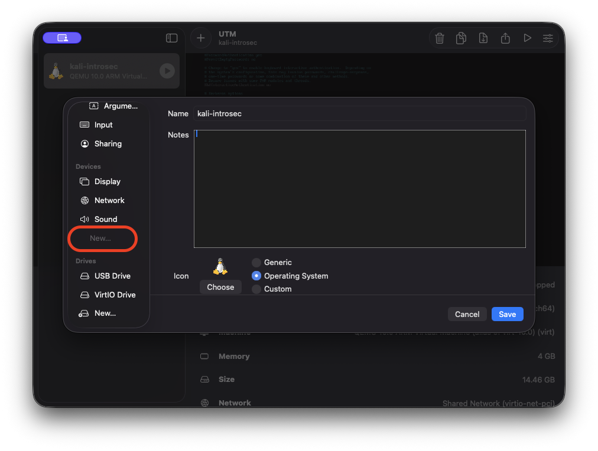Click the Choose icon button
The height and width of the screenshot is (451, 598).
click(x=220, y=287)
